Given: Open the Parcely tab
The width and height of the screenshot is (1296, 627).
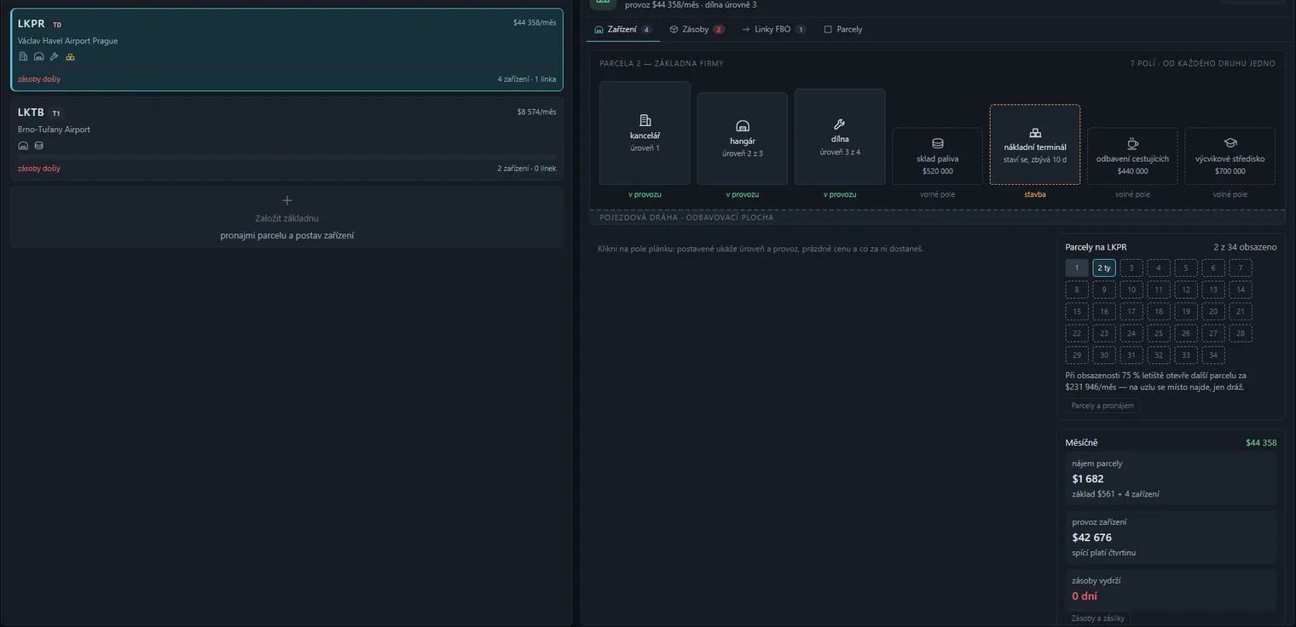Looking at the screenshot, I should pos(843,29).
